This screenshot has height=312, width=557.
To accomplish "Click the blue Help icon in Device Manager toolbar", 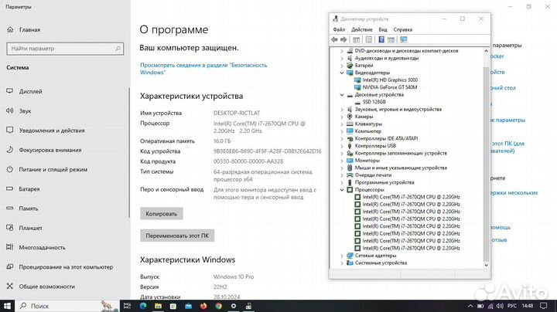I will click(381, 39).
